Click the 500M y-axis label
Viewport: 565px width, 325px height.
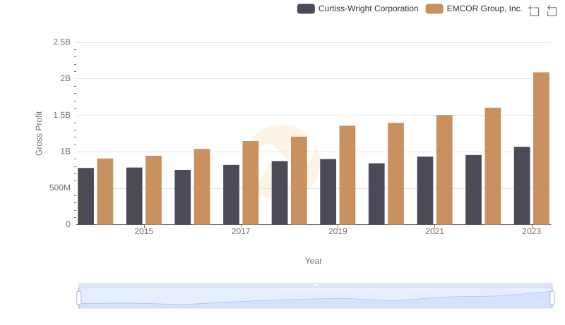click(60, 188)
